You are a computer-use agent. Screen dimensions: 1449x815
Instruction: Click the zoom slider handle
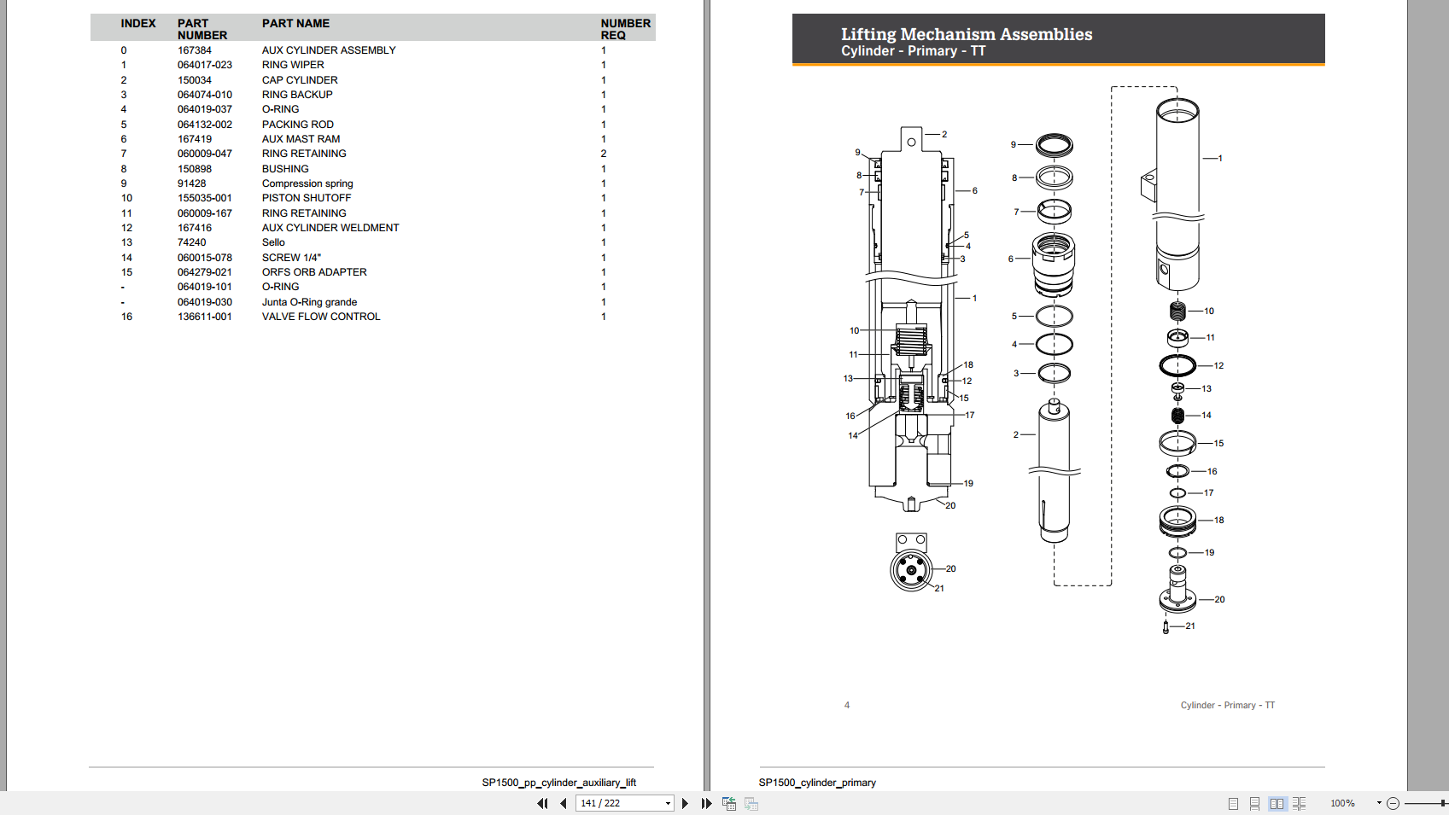coord(1443,803)
